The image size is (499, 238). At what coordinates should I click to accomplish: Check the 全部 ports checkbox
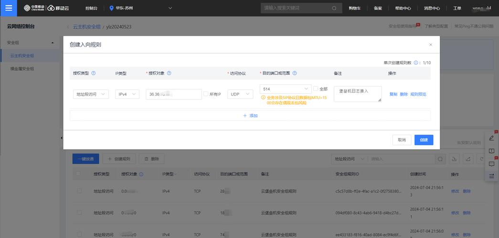316,89
